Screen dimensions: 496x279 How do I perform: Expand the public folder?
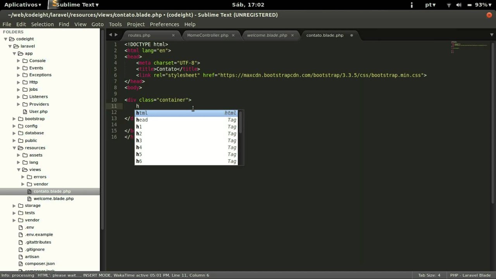pyautogui.click(x=14, y=140)
